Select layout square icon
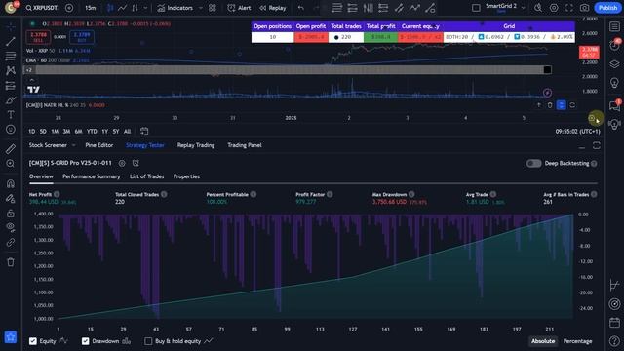Screen dimensions: 624x351 pyautogui.click(x=476, y=8)
